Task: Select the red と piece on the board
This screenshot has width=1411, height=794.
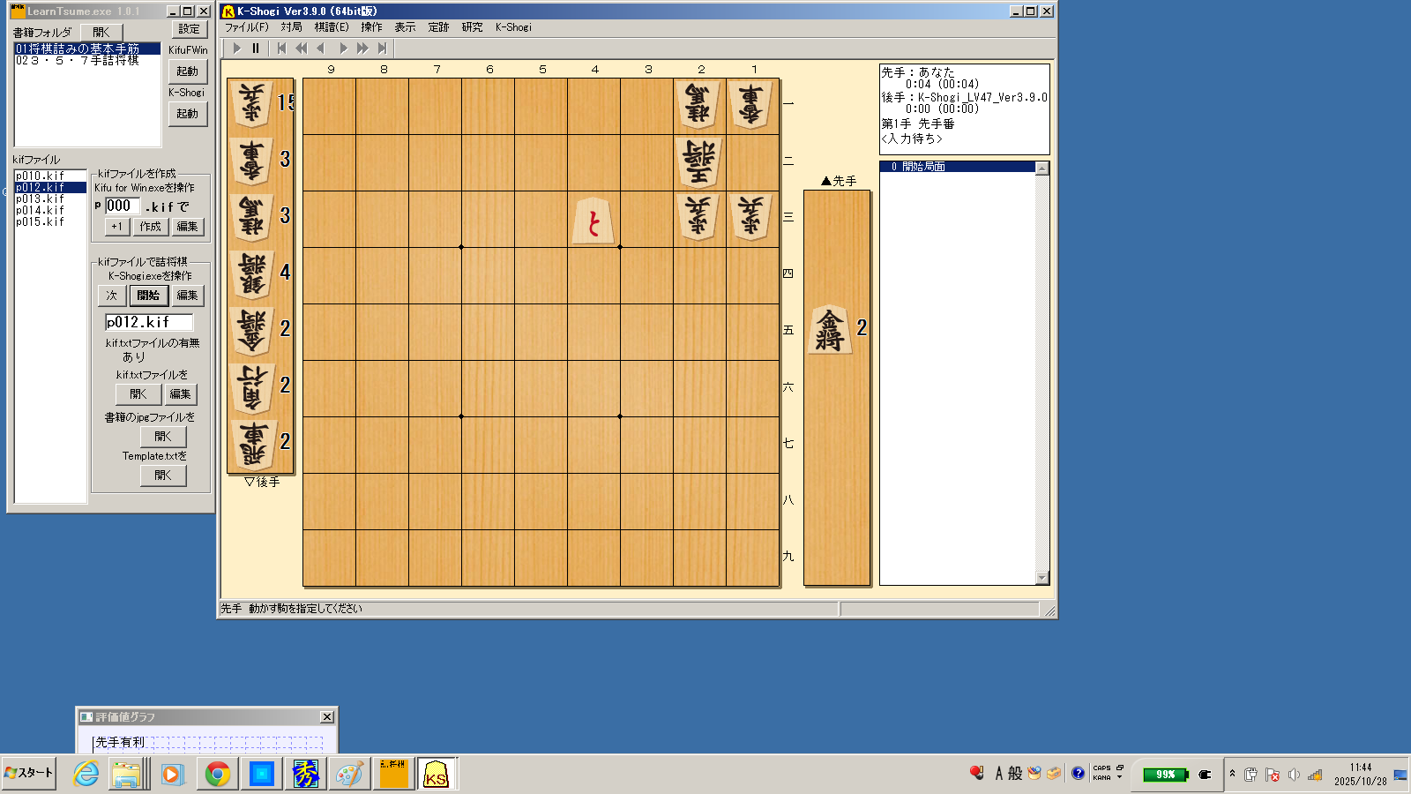Action: click(594, 221)
